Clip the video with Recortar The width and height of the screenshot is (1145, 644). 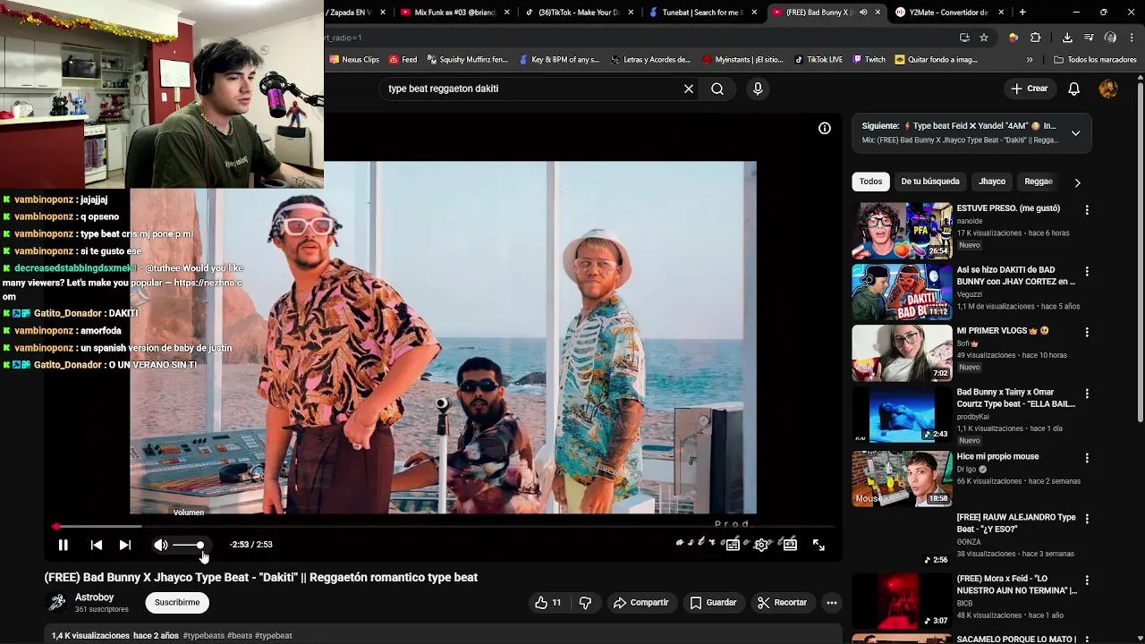(782, 603)
